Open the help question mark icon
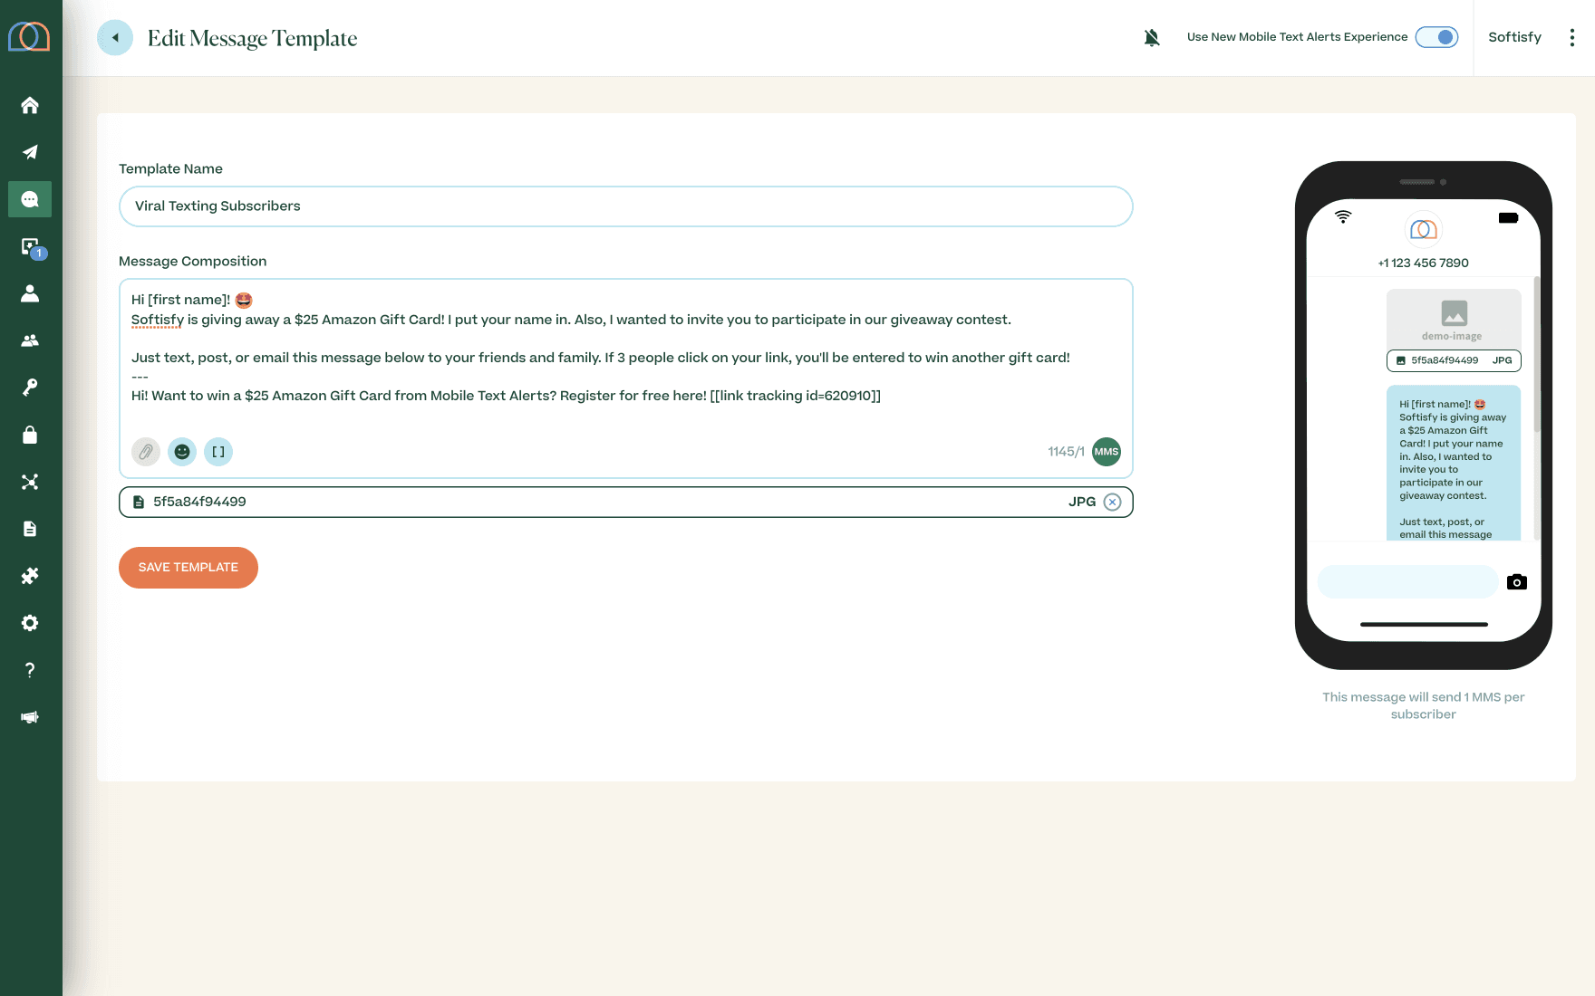The height and width of the screenshot is (996, 1595). 30,670
